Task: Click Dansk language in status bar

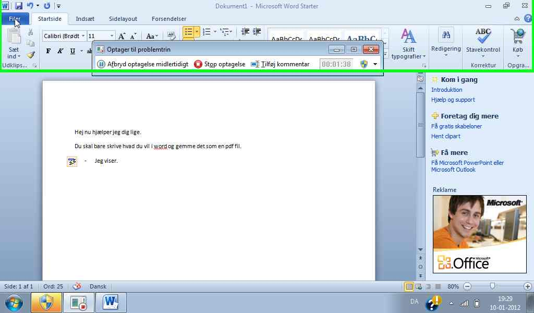Action: coord(98,286)
